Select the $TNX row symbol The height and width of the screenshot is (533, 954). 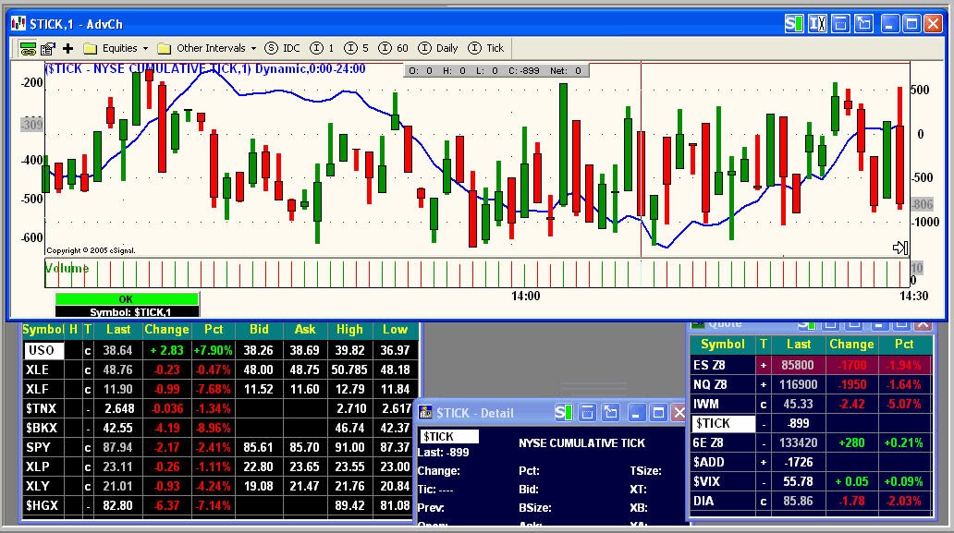point(43,408)
